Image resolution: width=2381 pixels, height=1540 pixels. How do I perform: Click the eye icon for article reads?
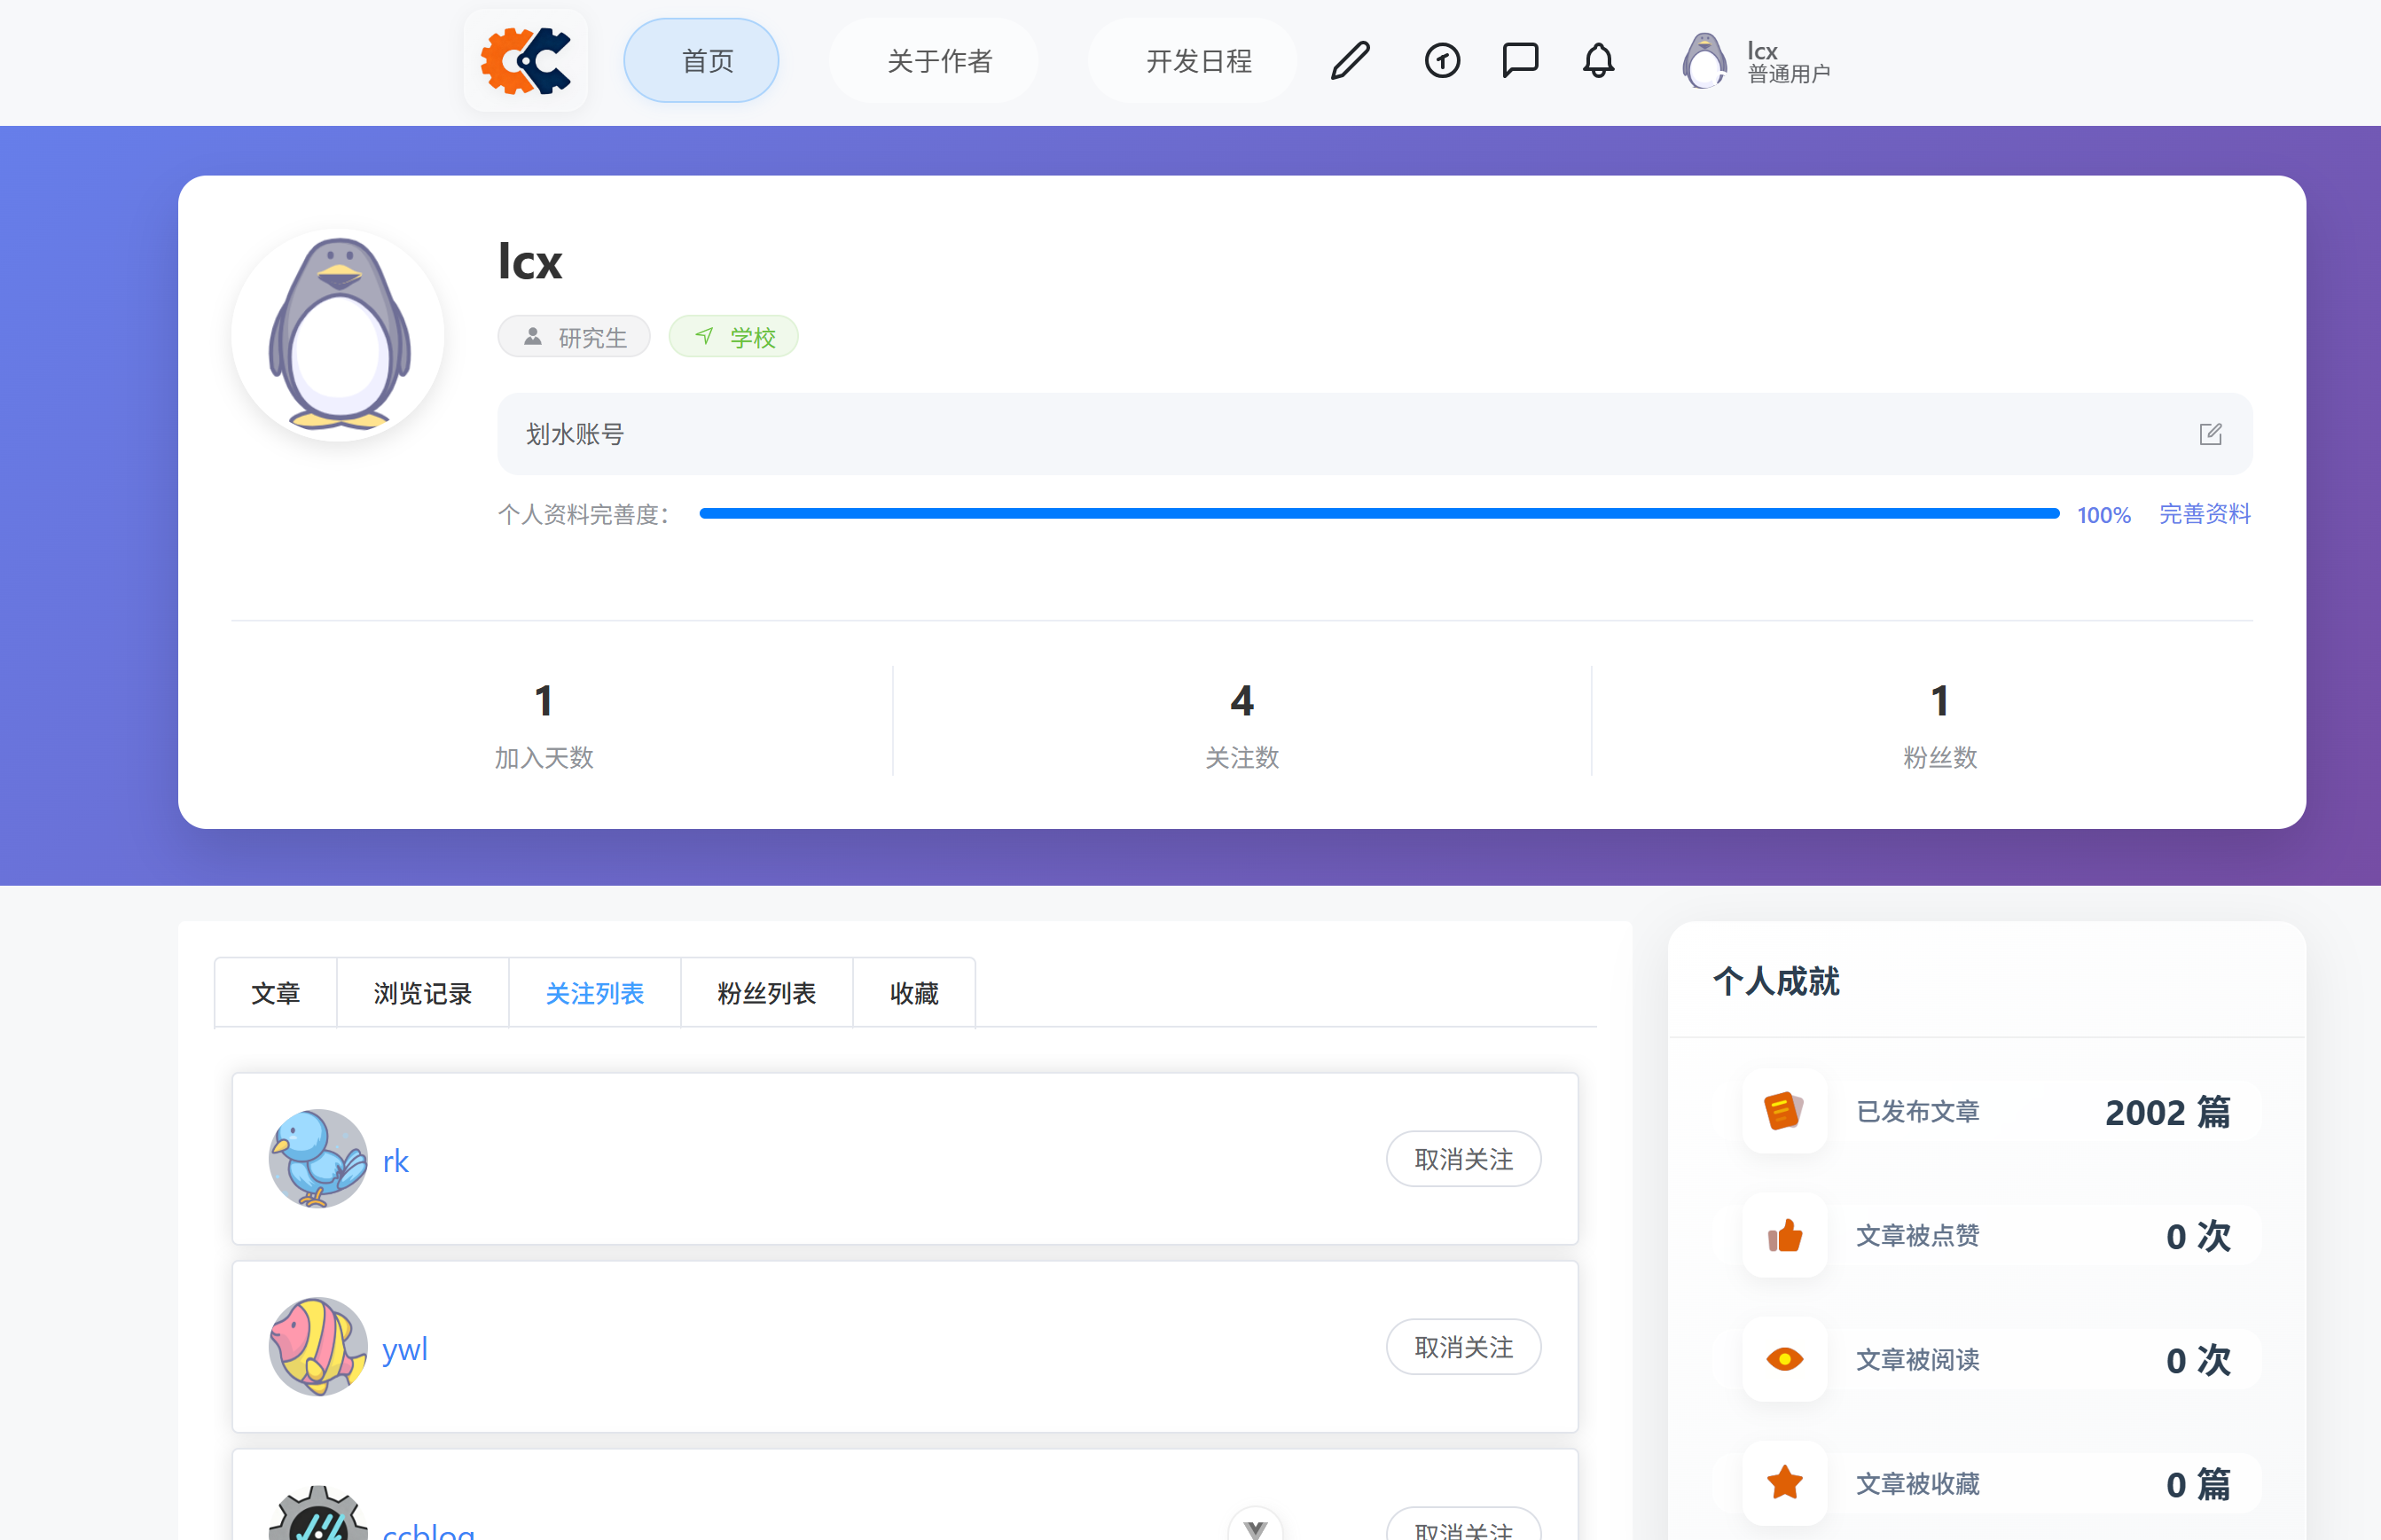tap(1784, 1360)
